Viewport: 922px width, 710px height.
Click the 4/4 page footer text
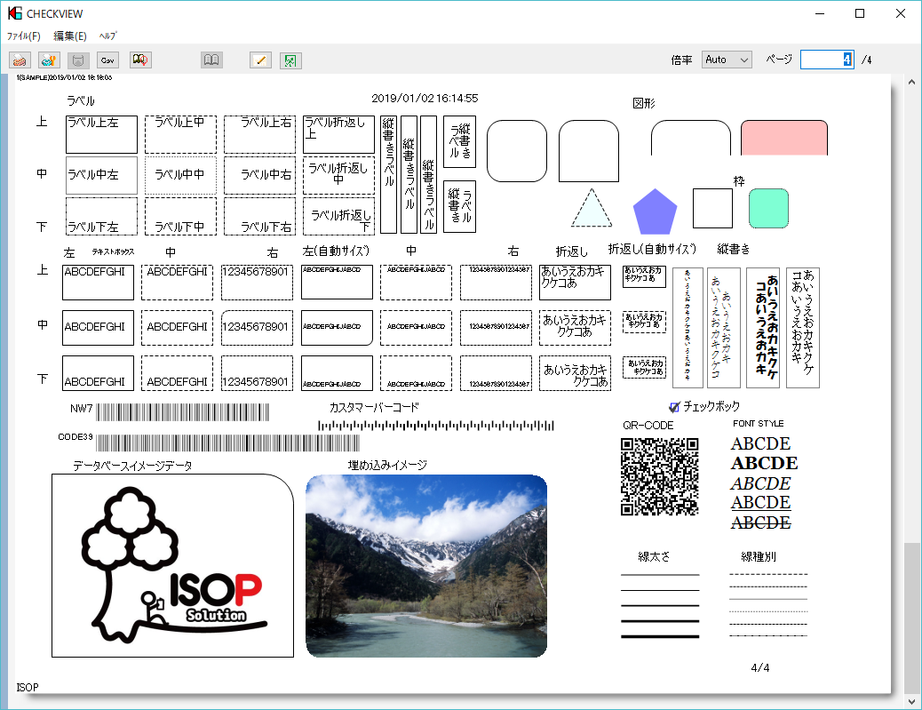(x=760, y=667)
